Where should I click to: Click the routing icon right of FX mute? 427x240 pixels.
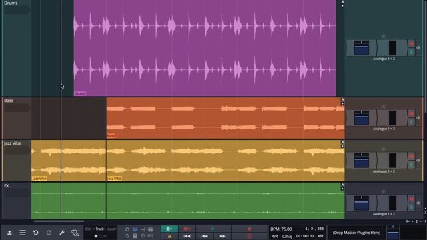[418, 203]
